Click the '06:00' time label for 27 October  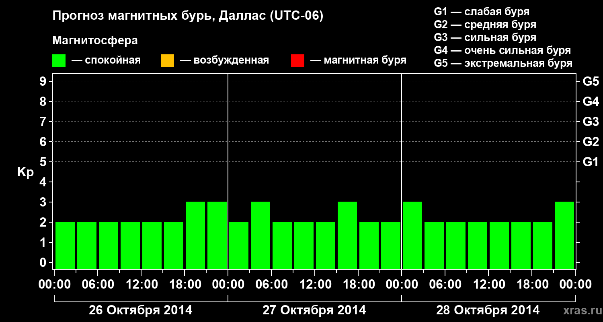coord(272,285)
